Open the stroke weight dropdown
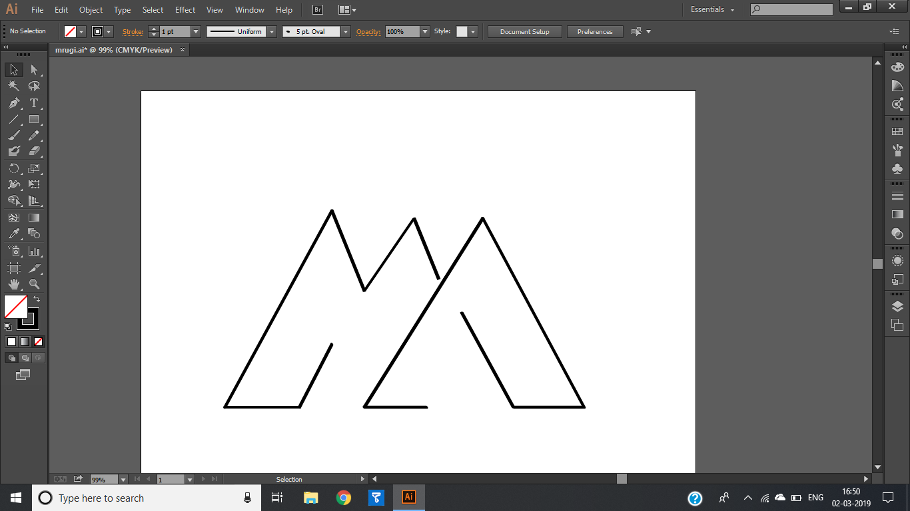910x511 pixels. (x=196, y=31)
